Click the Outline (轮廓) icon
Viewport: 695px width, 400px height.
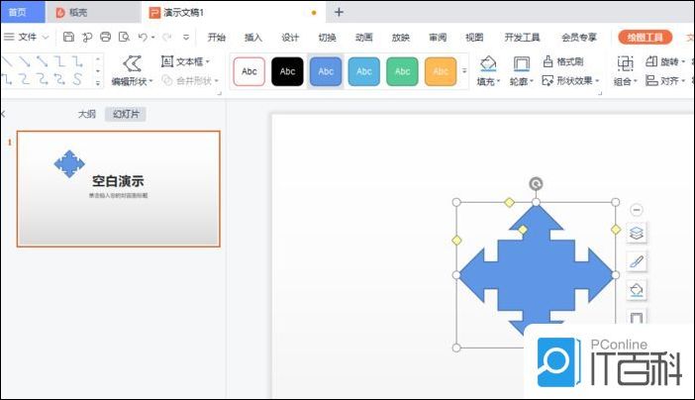point(521,63)
